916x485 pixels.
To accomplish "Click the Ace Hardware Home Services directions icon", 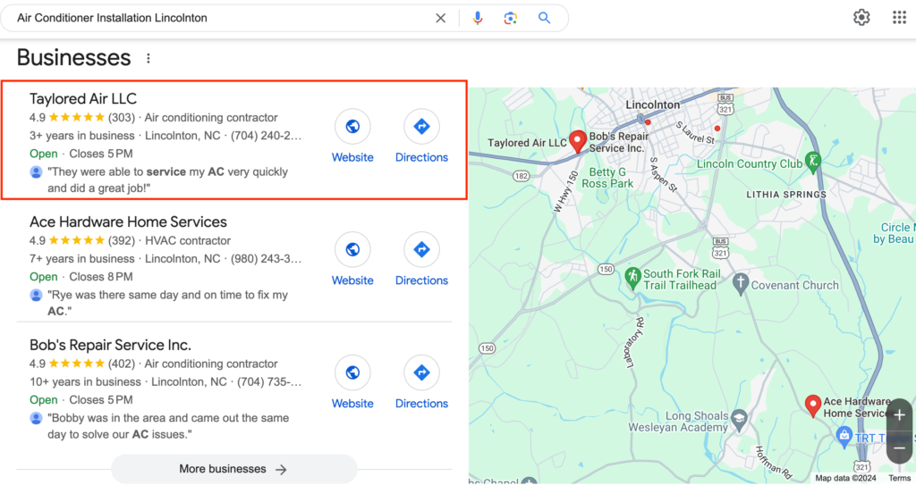I will coord(421,249).
